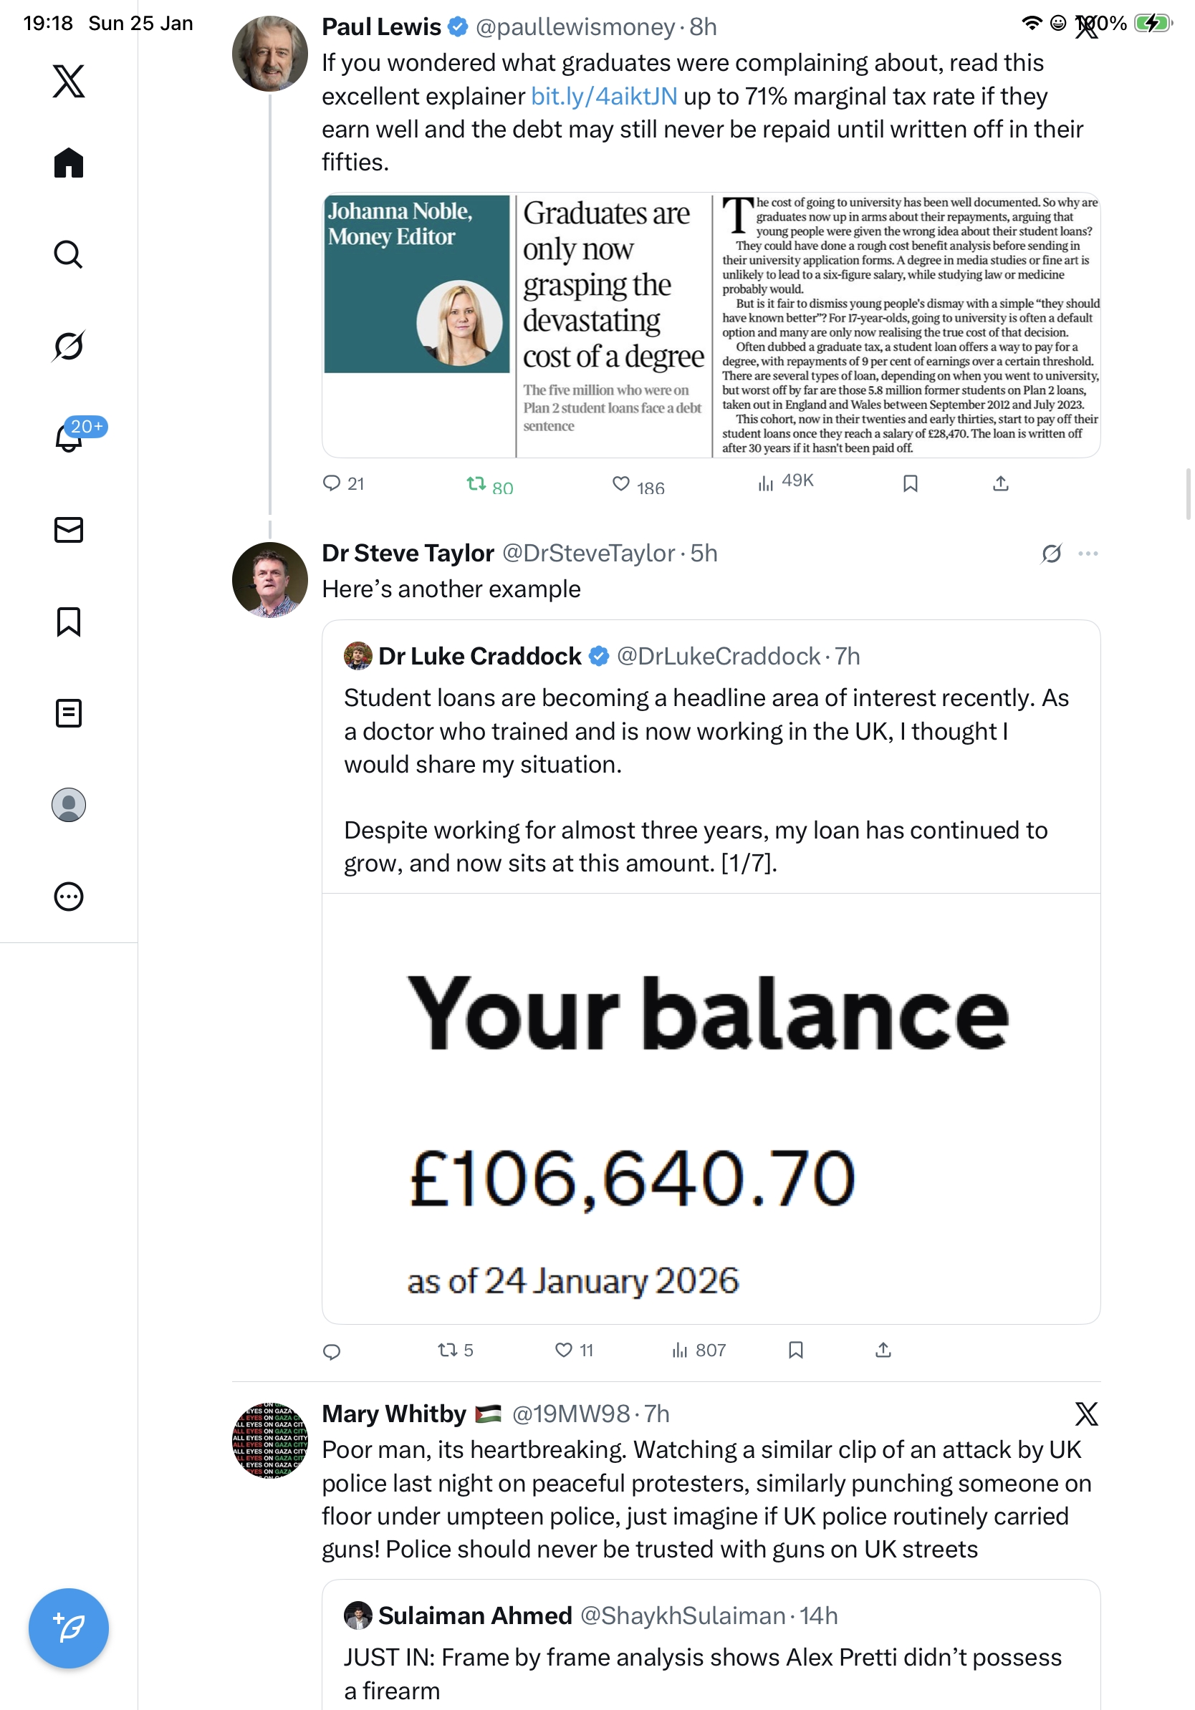Open Messages envelope in sidebar
The width and height of the screenshot is (1195, 1710).
[x=69, y=529]
